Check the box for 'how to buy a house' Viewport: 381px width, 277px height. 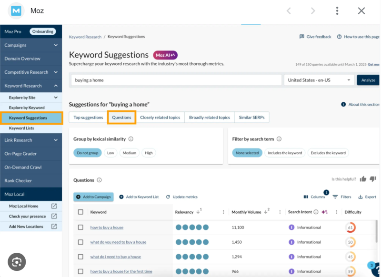[80, 227]
